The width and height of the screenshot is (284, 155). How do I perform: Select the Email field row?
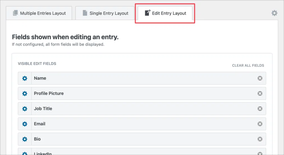(x=142, y=124)
